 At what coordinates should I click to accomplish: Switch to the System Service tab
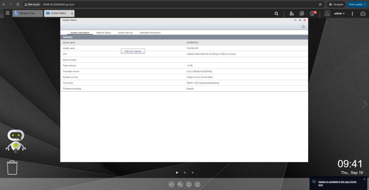click(125, 33)
